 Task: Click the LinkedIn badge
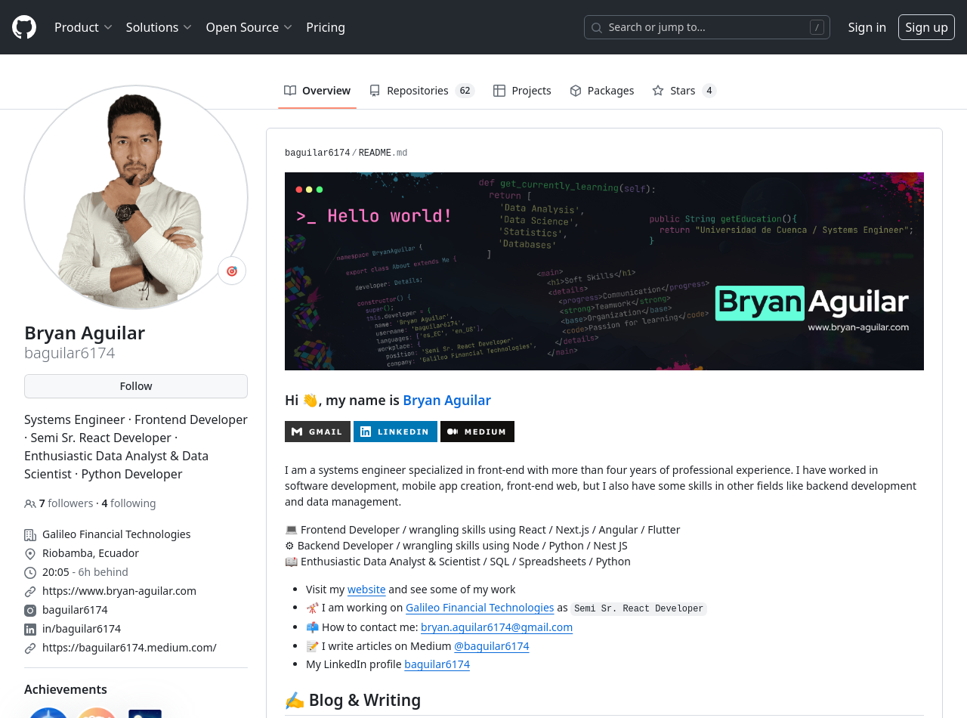(395, 432)
